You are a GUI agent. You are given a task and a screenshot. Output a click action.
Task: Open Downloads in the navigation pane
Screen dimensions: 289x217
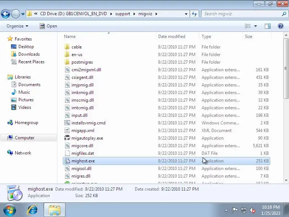(x=29, y=54)
